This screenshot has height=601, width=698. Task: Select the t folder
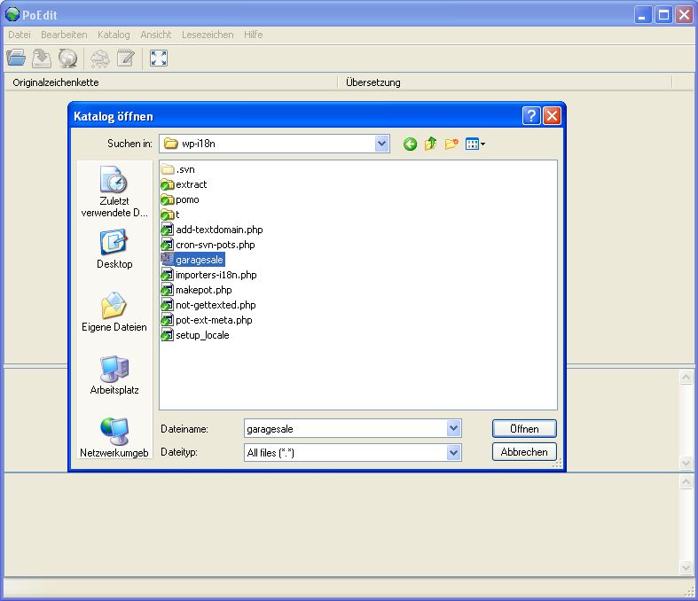(x=170, y=215)
